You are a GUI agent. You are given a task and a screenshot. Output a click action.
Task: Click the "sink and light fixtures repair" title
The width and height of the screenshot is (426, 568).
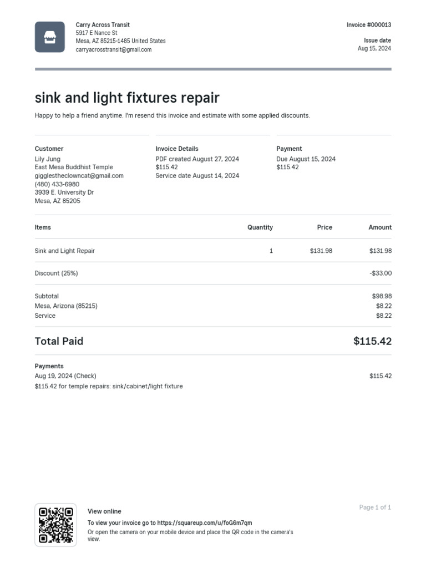pyautogui.click(x=127, y=98)
